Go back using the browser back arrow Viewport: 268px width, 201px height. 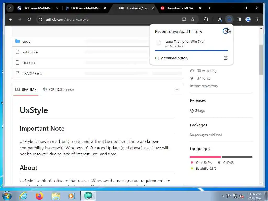(10, 19)
